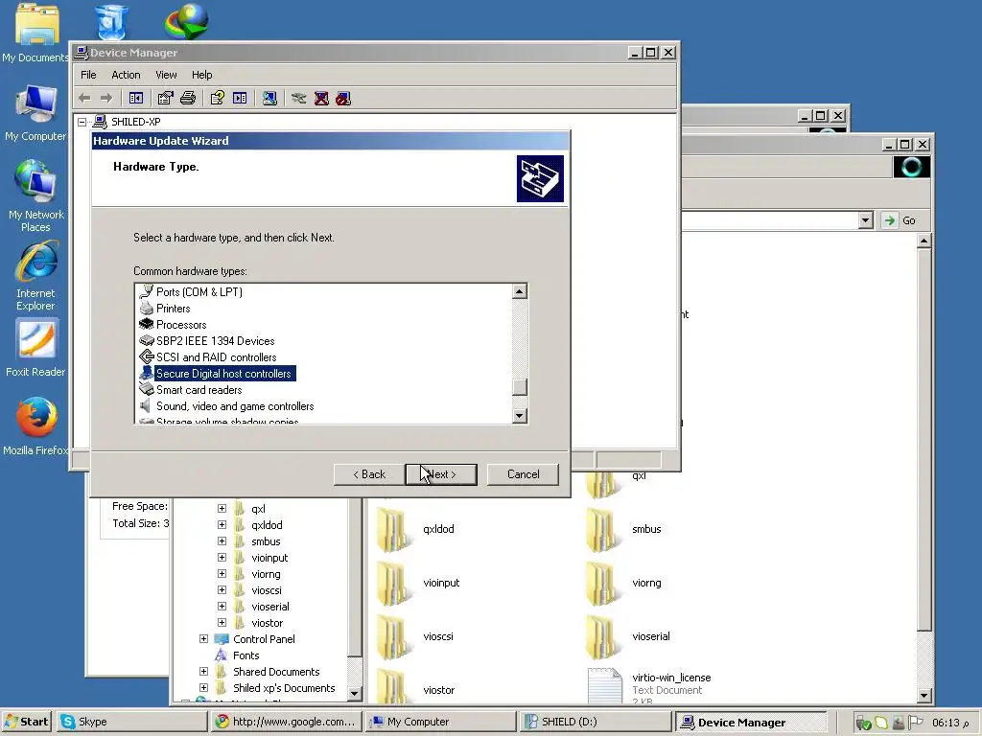The image size is (982, 736).
Task: Open the vioinput folder icon in file pane
Action: [393, 584]
